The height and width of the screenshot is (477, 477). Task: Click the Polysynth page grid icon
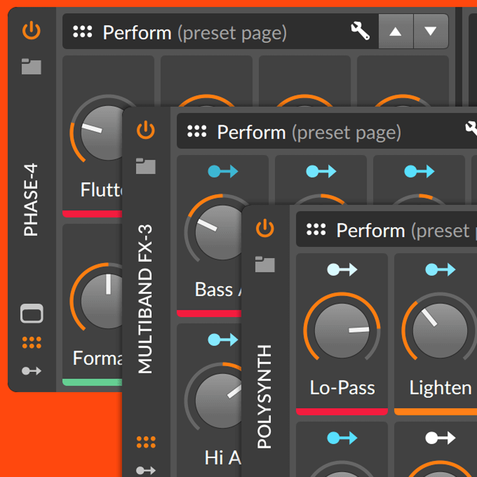click(x=316, y=229)
